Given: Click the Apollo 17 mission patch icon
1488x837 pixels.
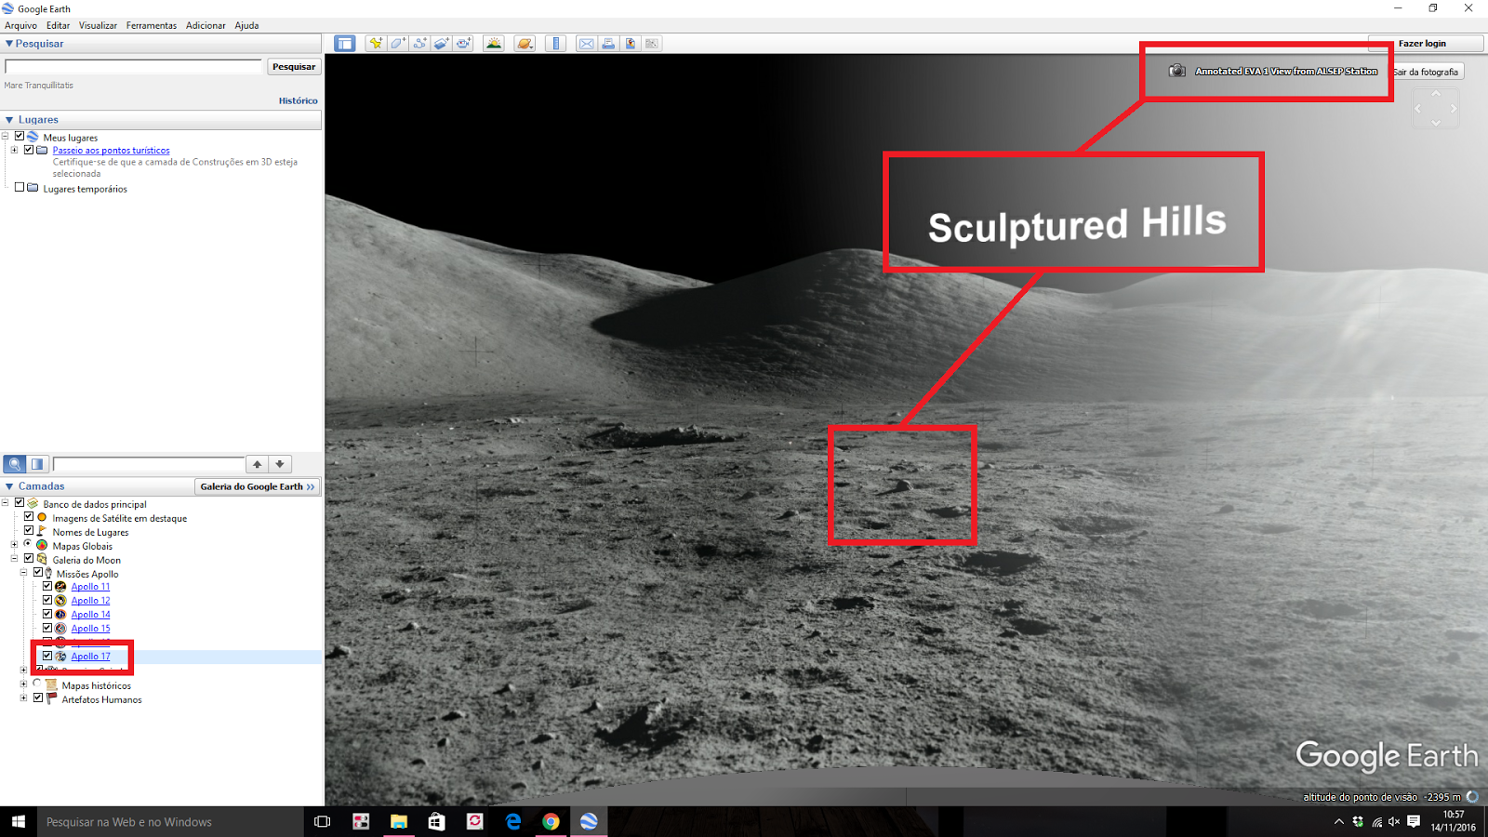Looking at the screenshot, I should 60,657.
